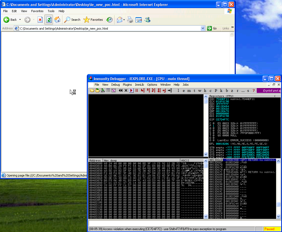Screen dimensions: 282x232
Task: Open the Debug menu in Immunity Debugger
Action: (x=116, y=85)
